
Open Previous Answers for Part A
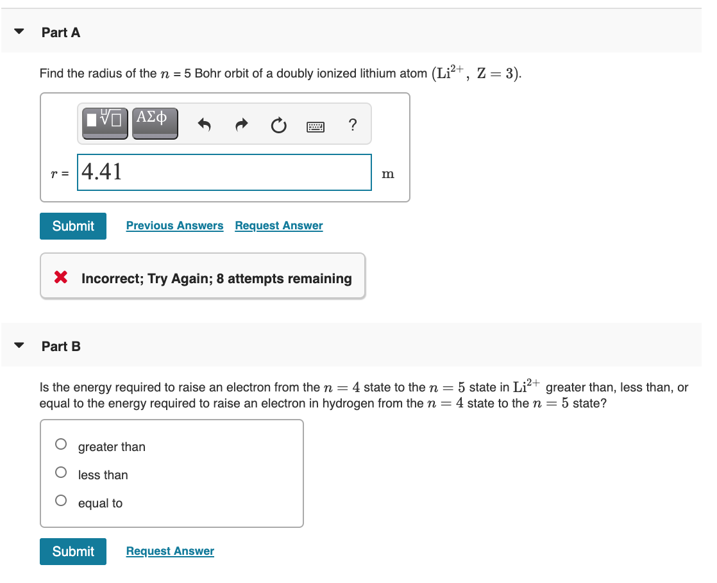pyautogui.click(x=174, y=226)
